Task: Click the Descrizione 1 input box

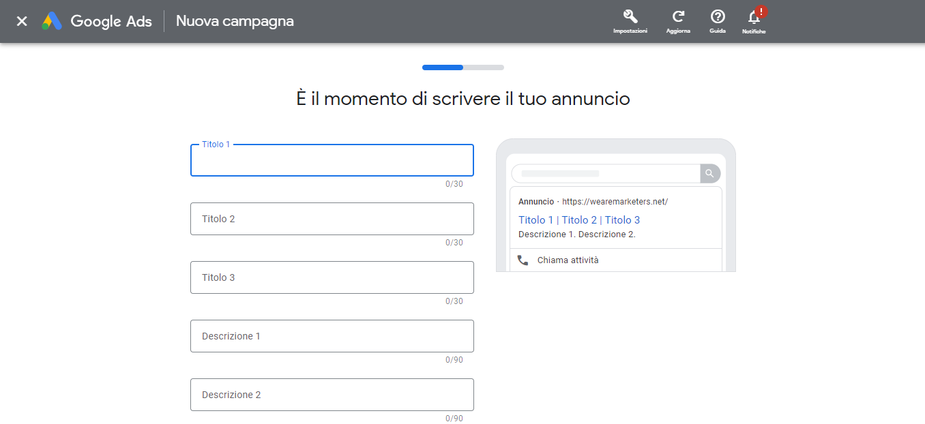Action: (332, 336)
